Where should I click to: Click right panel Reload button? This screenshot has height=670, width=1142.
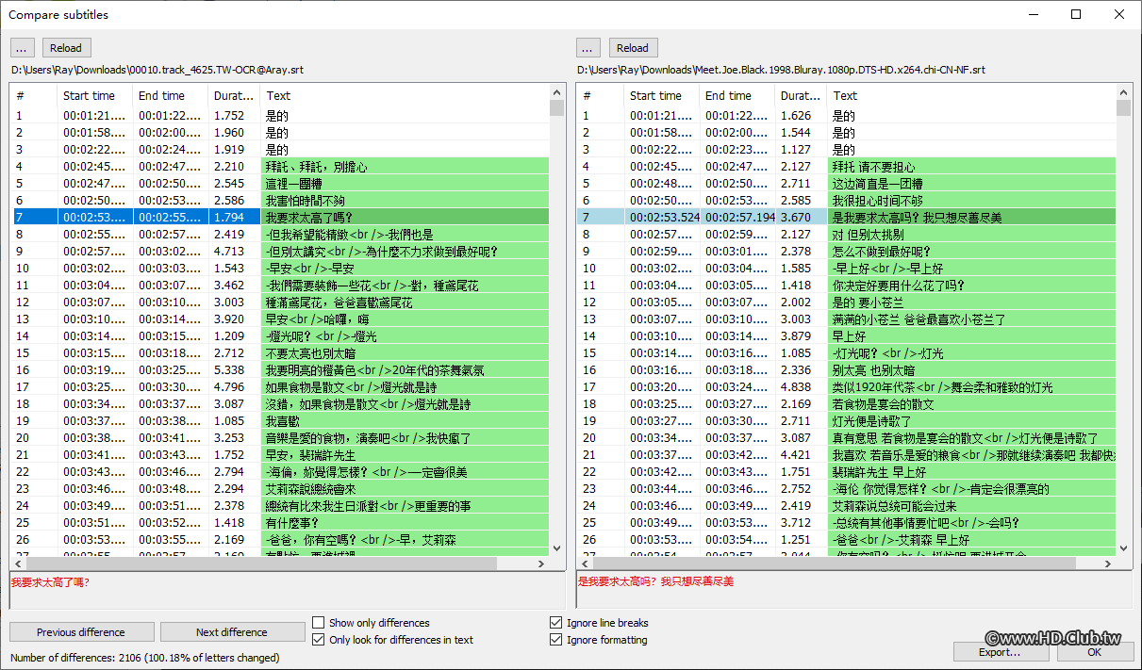coord(633,48)
